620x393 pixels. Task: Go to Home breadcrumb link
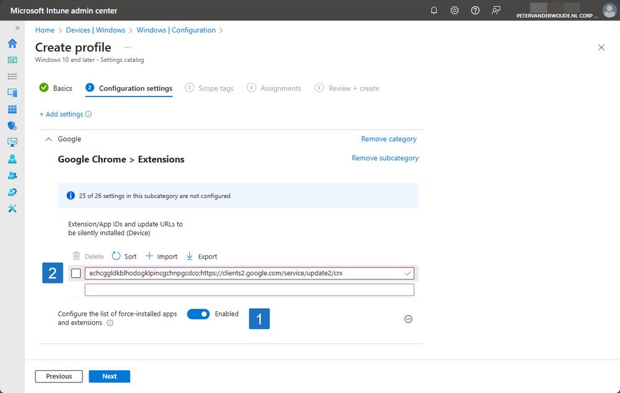pyautogui.click(x=45, y=30)
